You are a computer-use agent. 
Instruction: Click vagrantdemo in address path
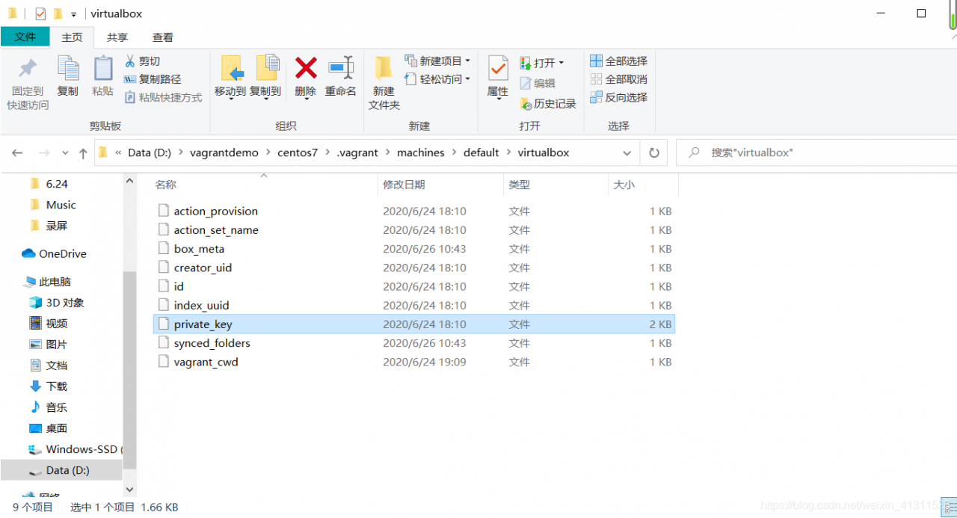[224, 152]
